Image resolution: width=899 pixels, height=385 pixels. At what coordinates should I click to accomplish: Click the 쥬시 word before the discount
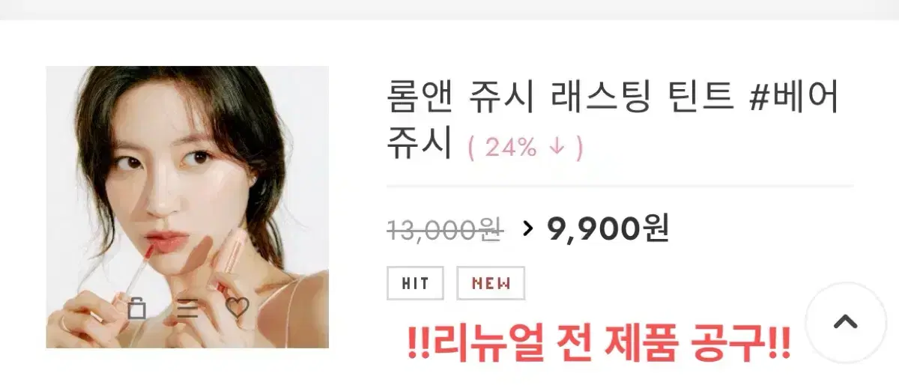pos(420,144)
